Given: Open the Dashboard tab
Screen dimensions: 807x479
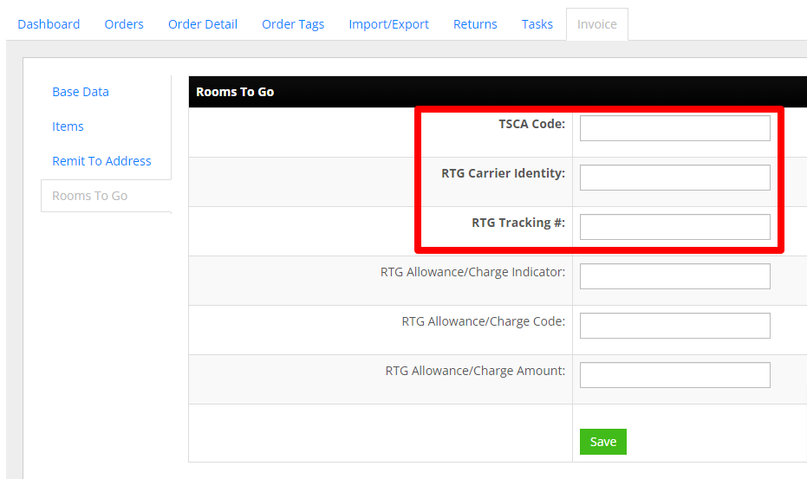Looking at the screenshot, I should [x=49, y=24].
